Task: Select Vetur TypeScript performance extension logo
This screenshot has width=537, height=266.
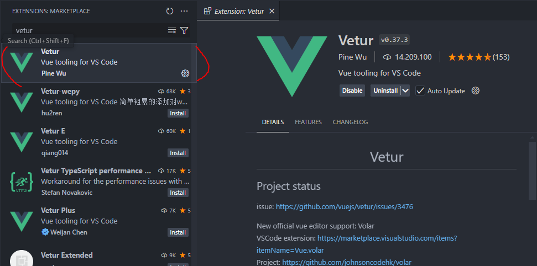Action: tap(22, 182)
